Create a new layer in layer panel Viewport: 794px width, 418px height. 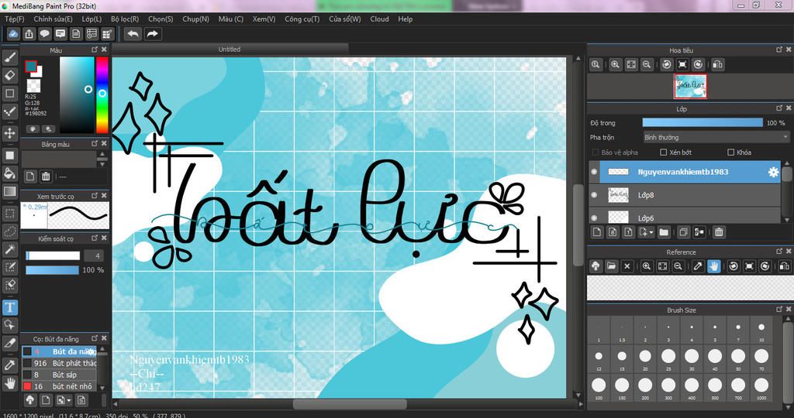click(x=597, y=232)
